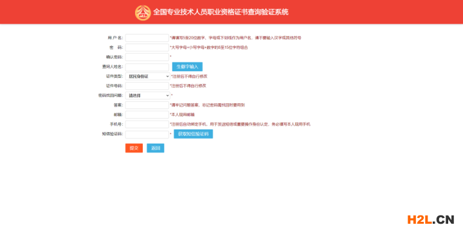Image resolution: width=463 pixels, height=234 pixels.
Task: Click the 生僻字输入 button
Action: [187, 67]
